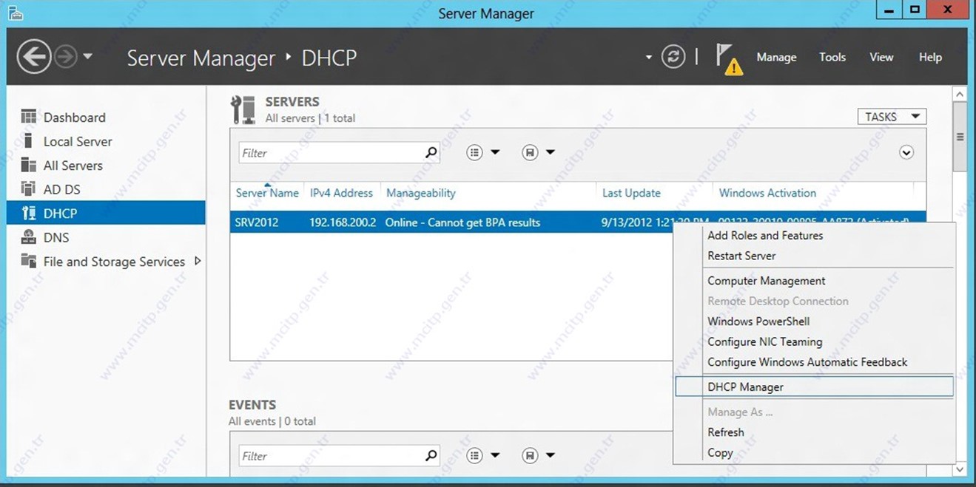Refresh Server Manager with the refresh icon
Viewport: 976px width, 487px height.
673,57
